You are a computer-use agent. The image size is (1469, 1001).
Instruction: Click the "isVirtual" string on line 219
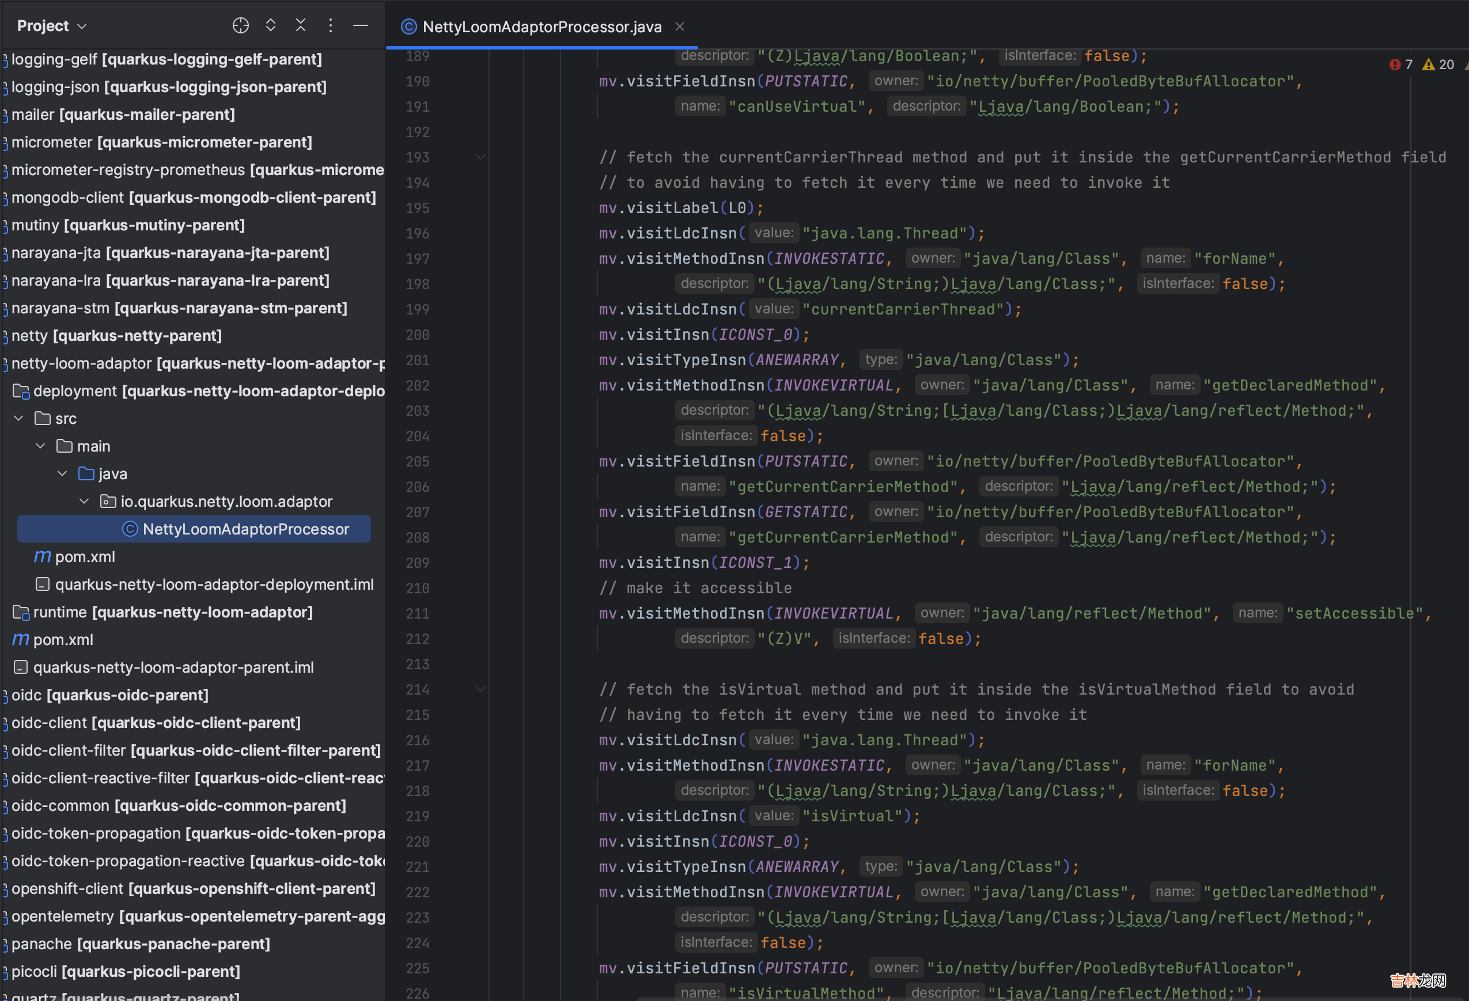pos(853,817)
